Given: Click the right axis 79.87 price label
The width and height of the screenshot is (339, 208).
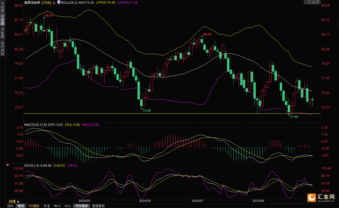Looking at the screenshot, I should 326,64.
